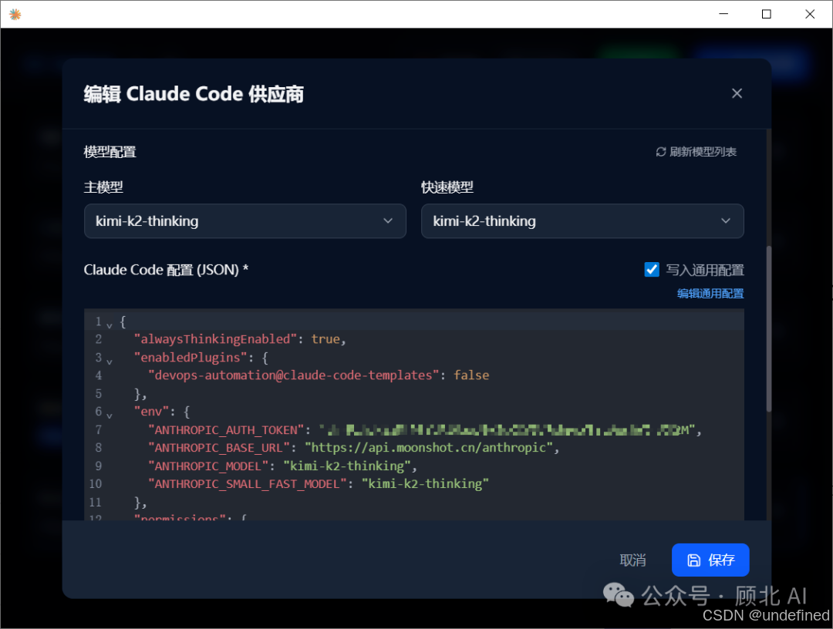Collapse the JSON root at line 1
Screen dimensions: 833x629
point(110,325)
